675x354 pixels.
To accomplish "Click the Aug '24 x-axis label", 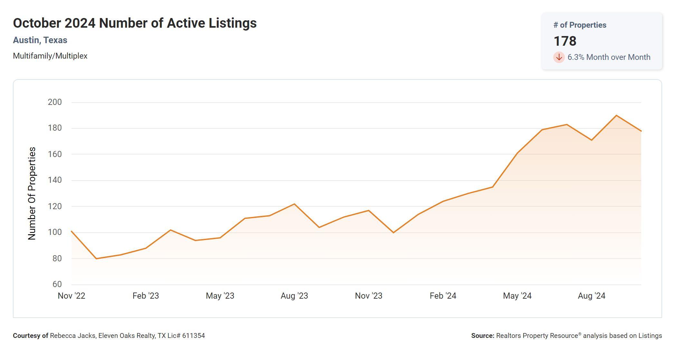I will pyautogui.click(x=592, y=296).
